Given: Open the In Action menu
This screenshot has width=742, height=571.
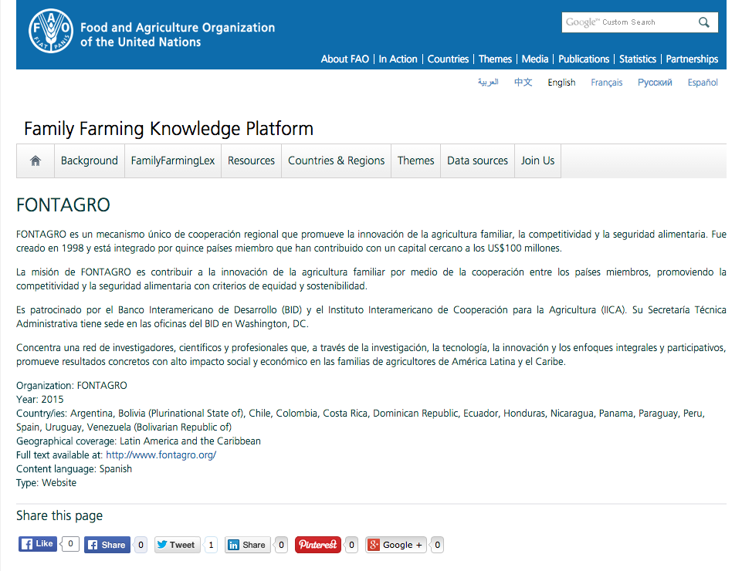Looking at the screenshot, I should click(x=398, y=59).
